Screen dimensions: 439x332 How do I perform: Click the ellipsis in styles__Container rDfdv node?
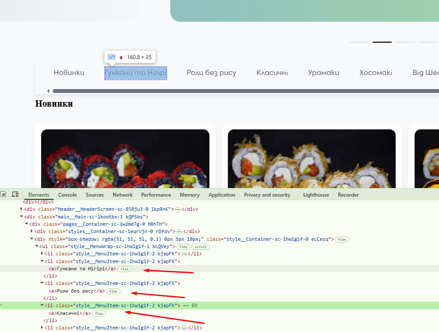(179, 232)
